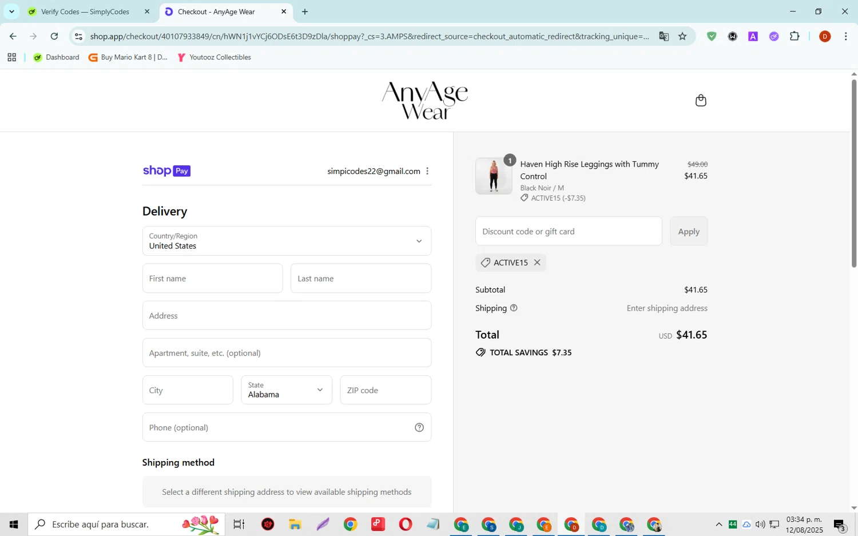Expand the State dropdown showing Alabama
Screen dimensions: 858x536
click(x=287, y=390)
